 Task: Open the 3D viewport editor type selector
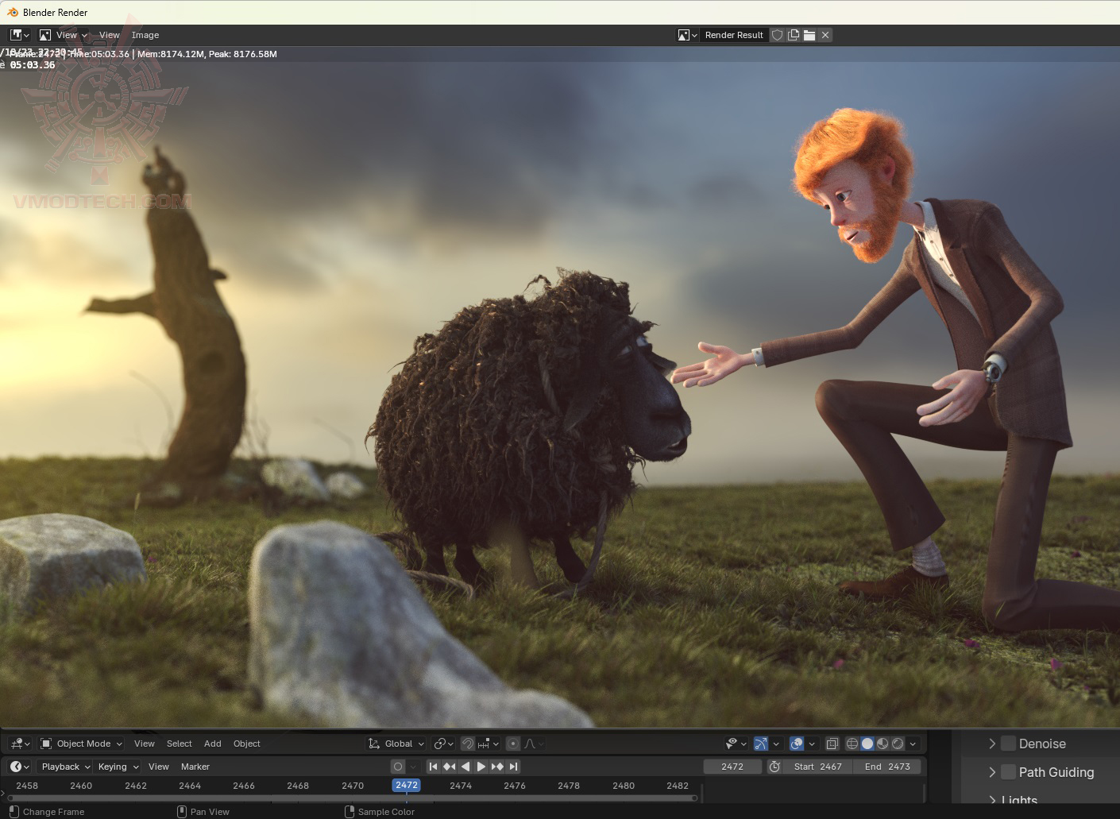click(20, 744)
